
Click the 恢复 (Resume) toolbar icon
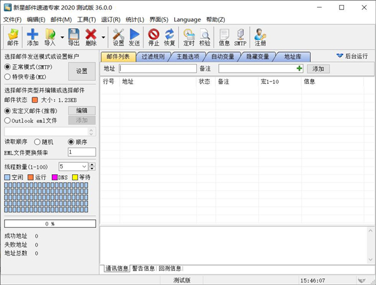click(169, 37)
